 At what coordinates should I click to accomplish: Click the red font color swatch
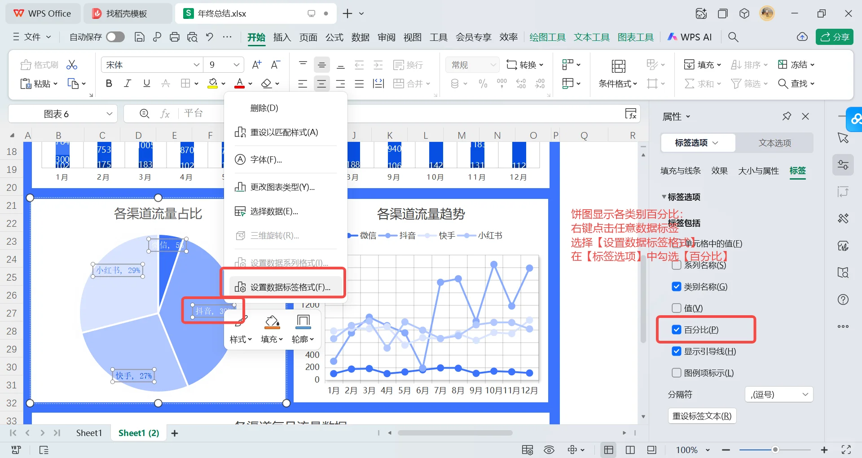[x=239, y=87]
